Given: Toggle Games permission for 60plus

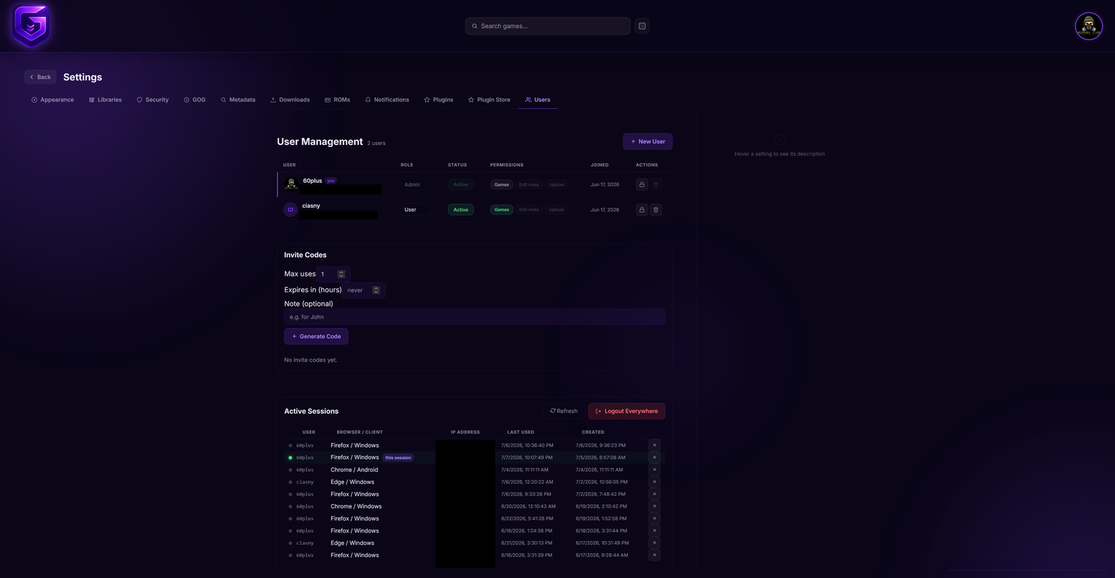Looking at the screenshot, I should coord(502,185).
